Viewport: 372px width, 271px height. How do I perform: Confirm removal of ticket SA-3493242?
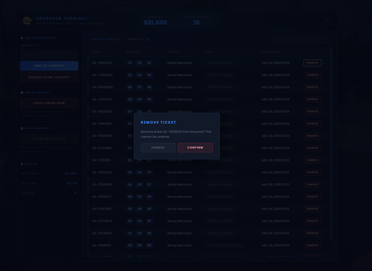click(195, 148)
